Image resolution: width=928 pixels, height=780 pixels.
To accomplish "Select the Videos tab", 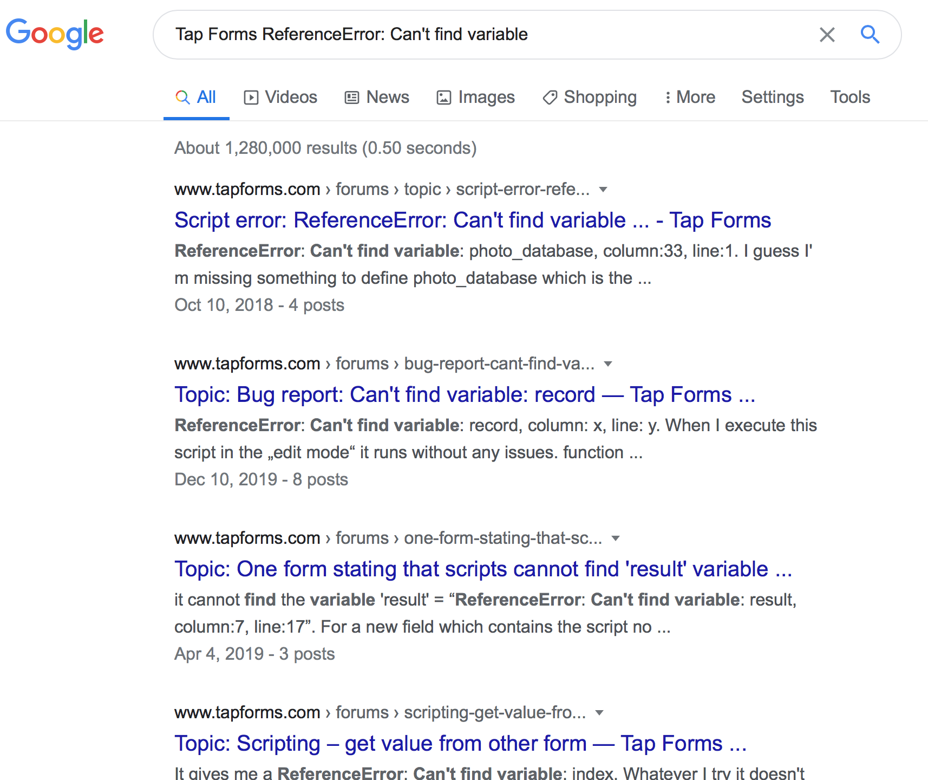I will 280,97.
